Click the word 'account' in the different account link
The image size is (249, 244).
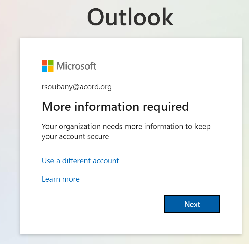(106, 161)
